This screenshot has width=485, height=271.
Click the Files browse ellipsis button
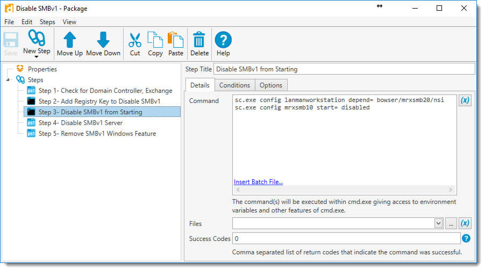coord(451,223)
